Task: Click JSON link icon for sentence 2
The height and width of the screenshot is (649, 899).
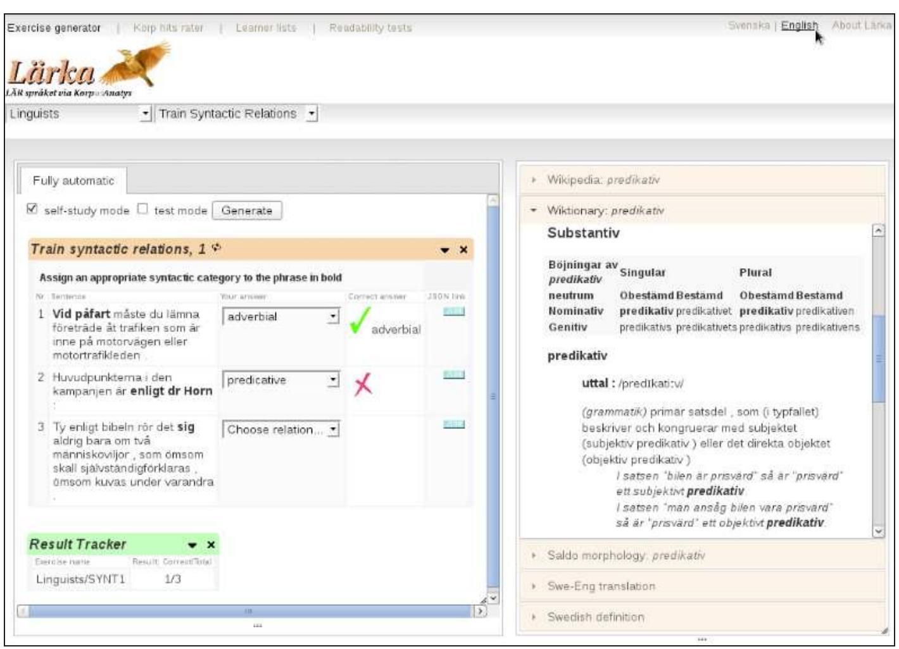Action: (x=454, y=374)
